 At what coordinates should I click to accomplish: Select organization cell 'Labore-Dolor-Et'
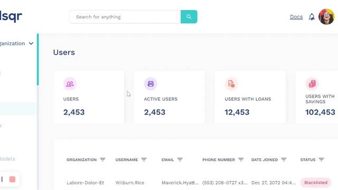tap(85, 183)
